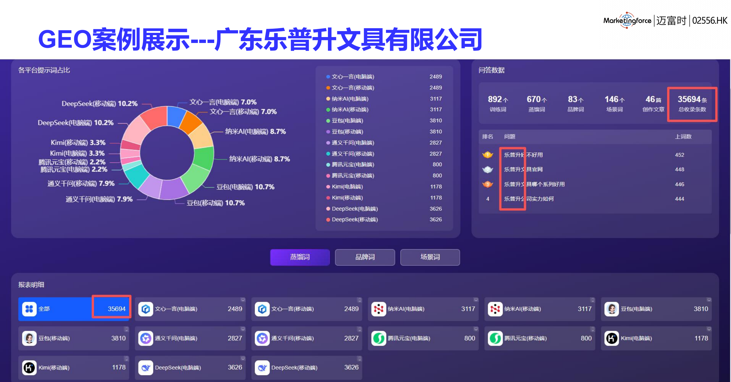Click the 上词数 column header
Viewport: 731px width, 382px height.
(x=683, y=137)
